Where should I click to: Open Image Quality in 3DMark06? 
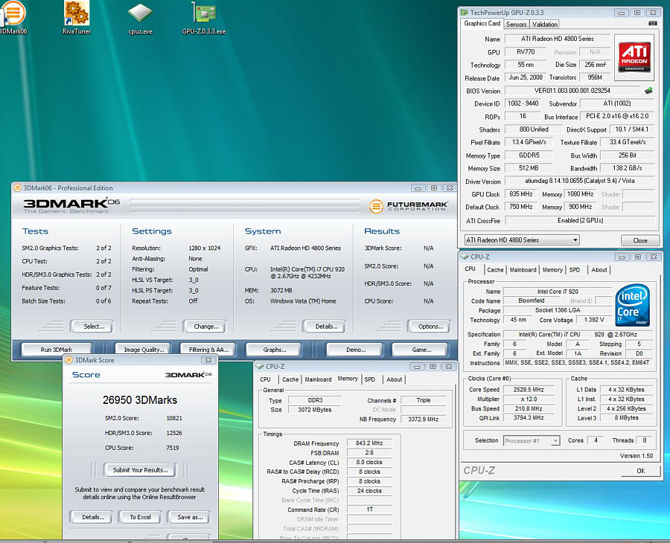click(x=144, y=349)
